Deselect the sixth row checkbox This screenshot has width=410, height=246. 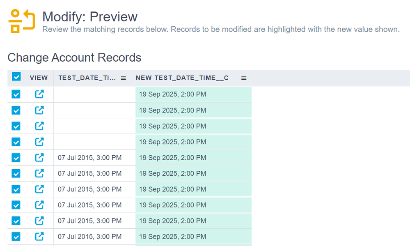point(16,173)
